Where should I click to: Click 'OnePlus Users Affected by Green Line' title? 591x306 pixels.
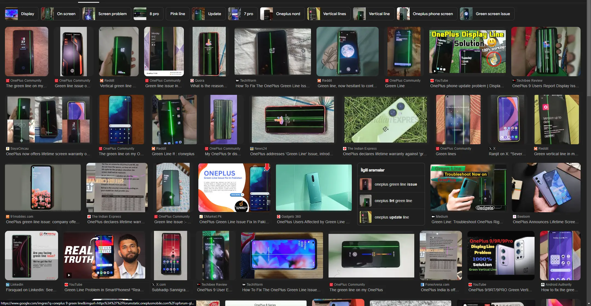[x=313, y=222]
